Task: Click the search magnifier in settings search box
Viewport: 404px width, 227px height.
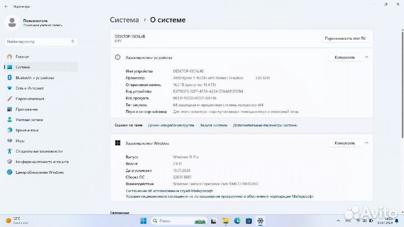Action: click(72, 41)
